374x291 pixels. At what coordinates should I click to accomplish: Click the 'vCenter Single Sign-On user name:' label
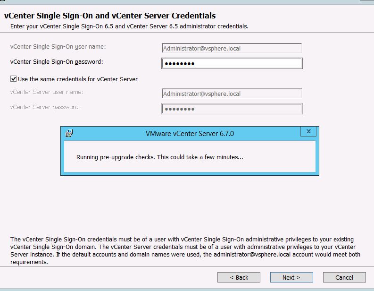[x=58, y=47]
